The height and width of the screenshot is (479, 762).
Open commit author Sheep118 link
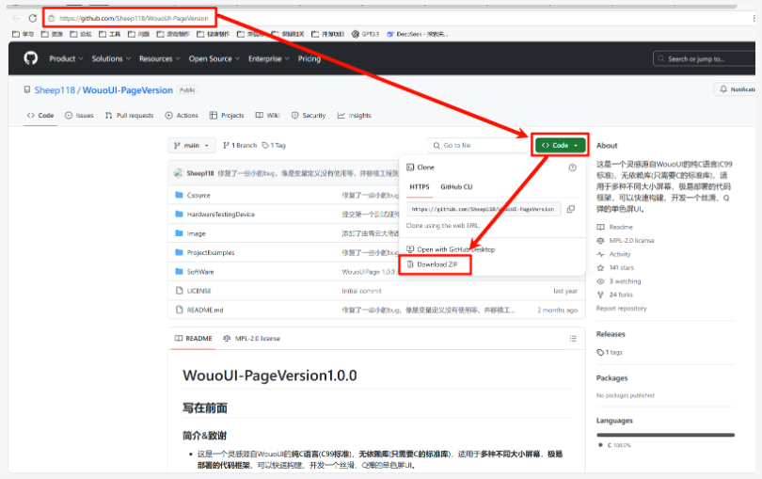[200, 173]
